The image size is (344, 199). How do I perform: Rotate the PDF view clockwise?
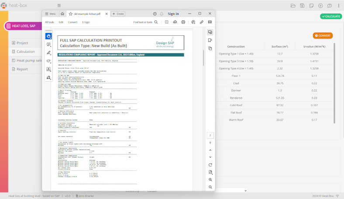tap(210, 165)
